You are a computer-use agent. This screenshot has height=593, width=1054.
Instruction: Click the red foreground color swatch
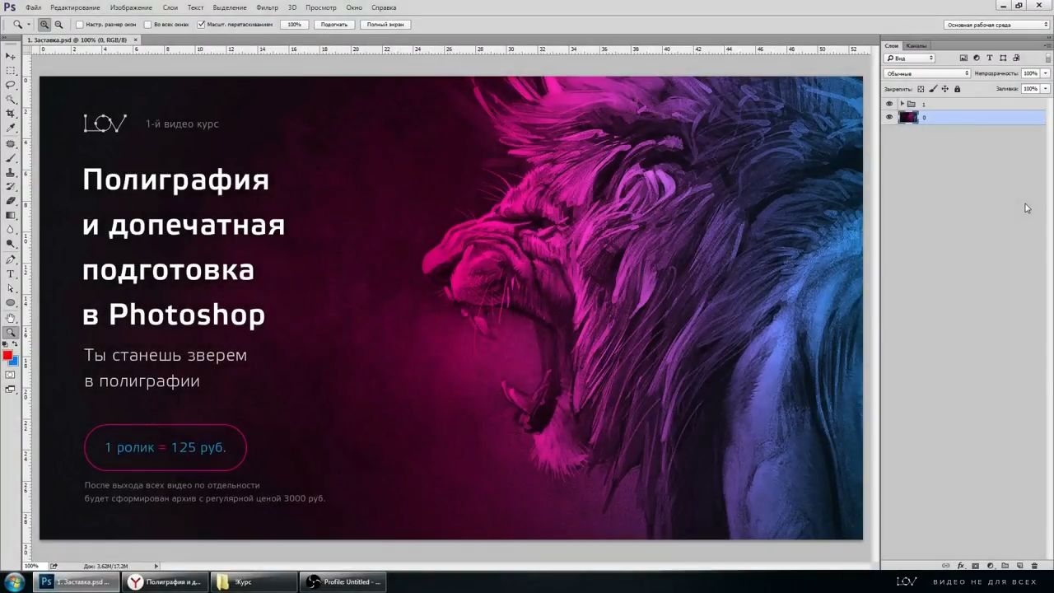(x=7, y=355)
